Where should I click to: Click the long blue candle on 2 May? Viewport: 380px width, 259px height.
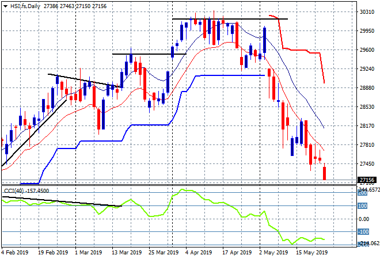265,40
